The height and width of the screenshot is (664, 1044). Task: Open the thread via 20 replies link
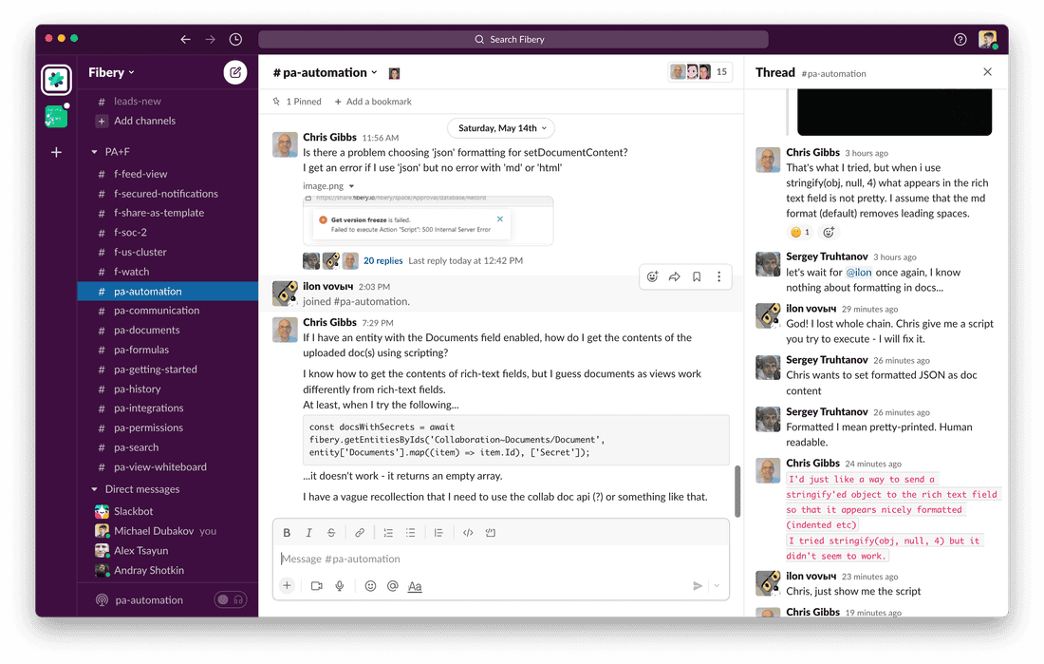[383, 260]
